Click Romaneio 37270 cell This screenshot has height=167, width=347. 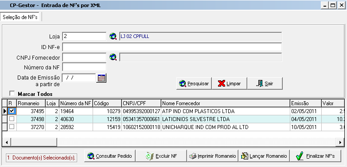(x=31, y=127)
